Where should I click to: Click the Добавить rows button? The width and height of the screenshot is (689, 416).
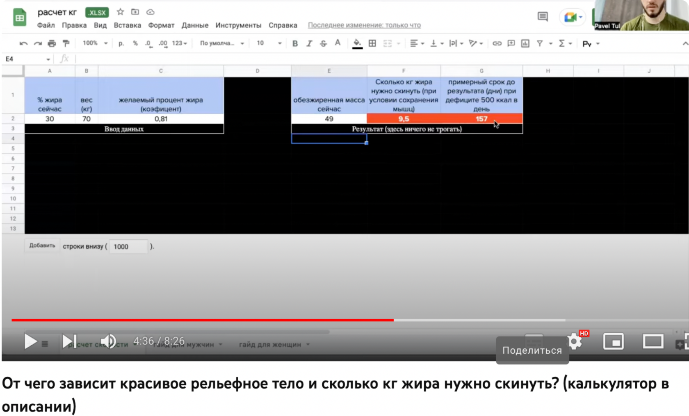point(42,246)
